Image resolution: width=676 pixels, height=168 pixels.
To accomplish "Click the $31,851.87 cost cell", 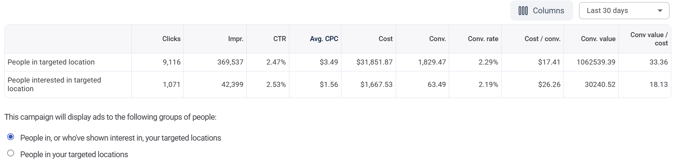I will [x=374, y=62].
